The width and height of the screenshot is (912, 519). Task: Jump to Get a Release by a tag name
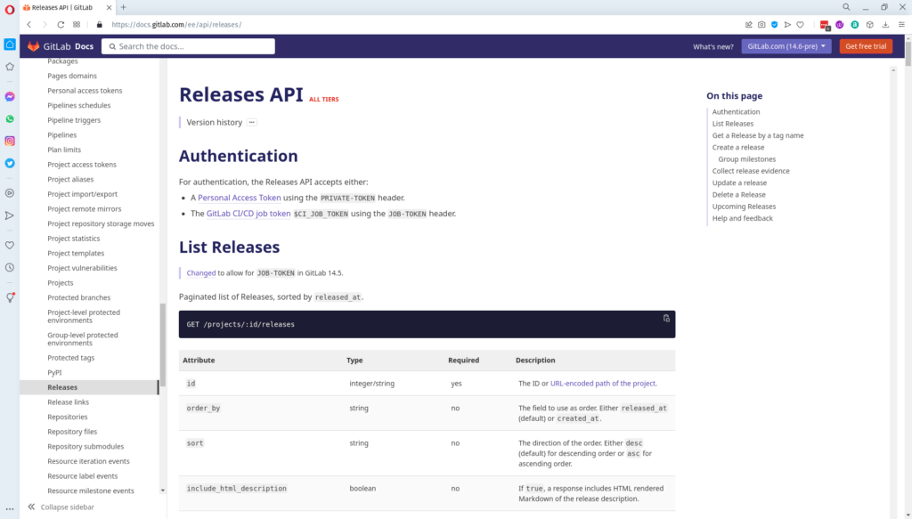pyautogui.click(x=758, y=135)
